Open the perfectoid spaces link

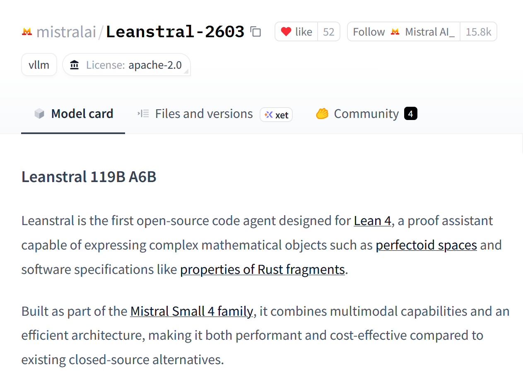pyautogui.click(x=426, y=245)
